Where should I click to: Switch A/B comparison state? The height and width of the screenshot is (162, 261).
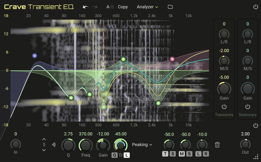110,7
